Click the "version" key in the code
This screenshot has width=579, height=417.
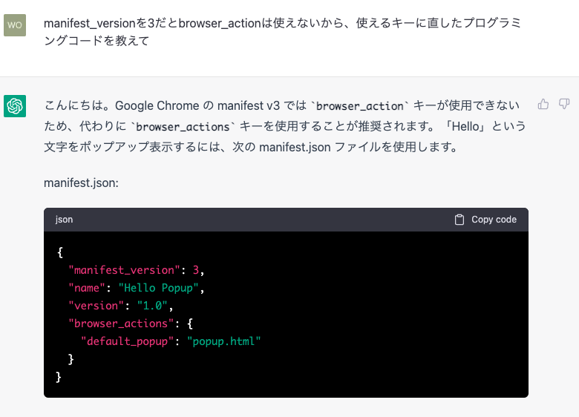tap(96, 306)
